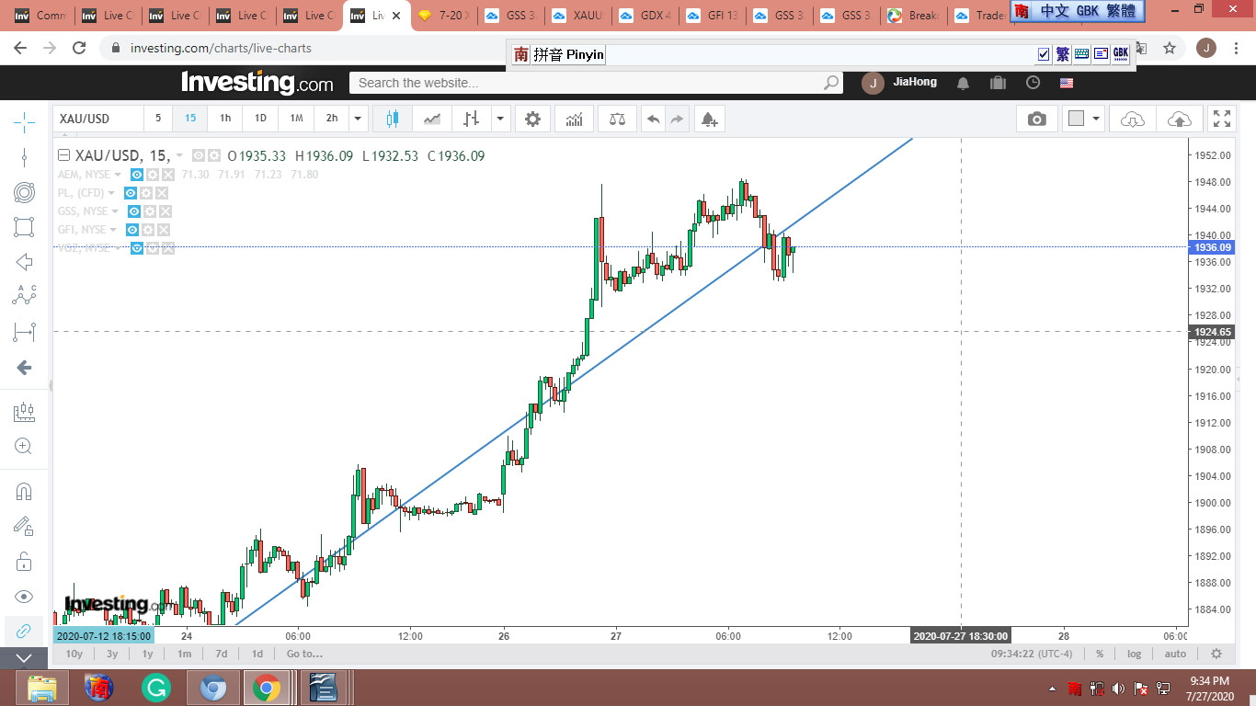Expand the time interval dropdown arrow
Screen dimensions: 1256x706
[x=359, y=119]
